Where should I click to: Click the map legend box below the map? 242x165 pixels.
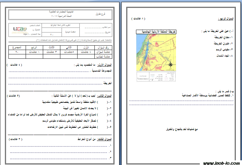155,77
